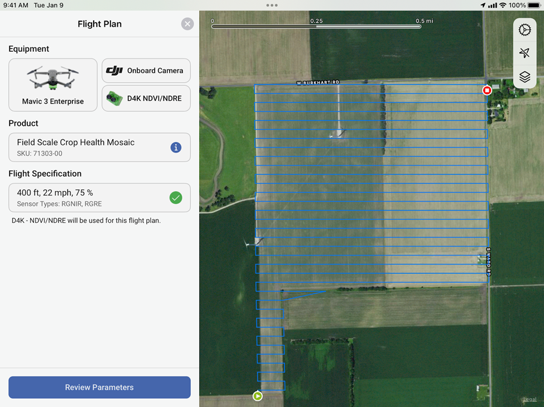
Task: Open the Legal link on map
Action: [x=530, y=399]
